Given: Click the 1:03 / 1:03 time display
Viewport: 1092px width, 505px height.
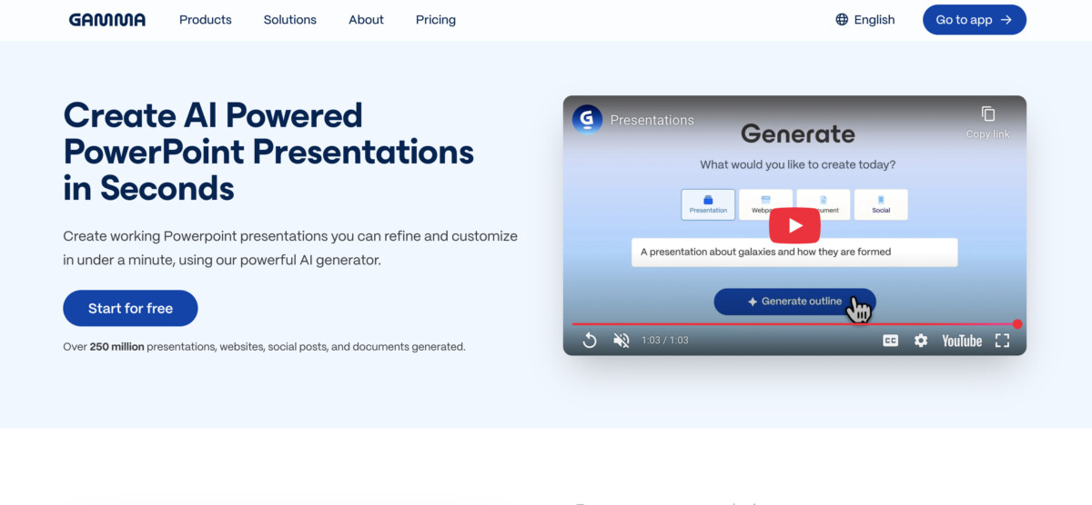Looking at the screenshot, I should [x=665, y=341].
